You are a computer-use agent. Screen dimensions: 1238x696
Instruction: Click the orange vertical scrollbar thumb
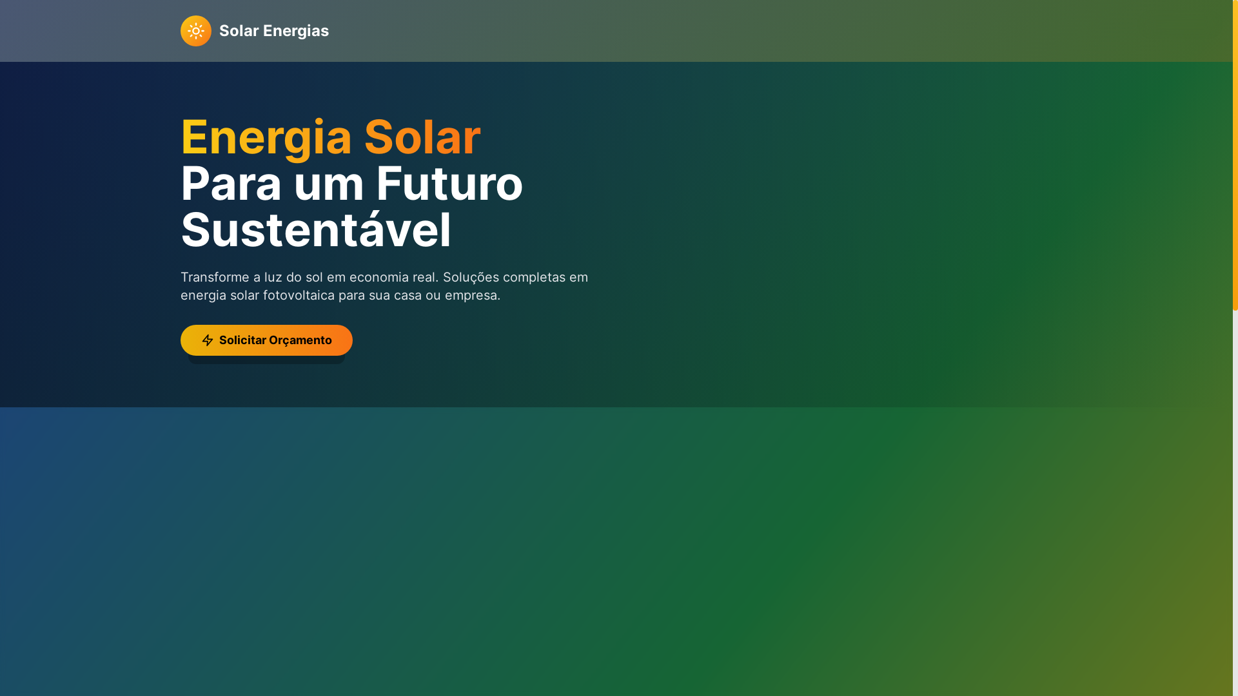point(1235,155)
